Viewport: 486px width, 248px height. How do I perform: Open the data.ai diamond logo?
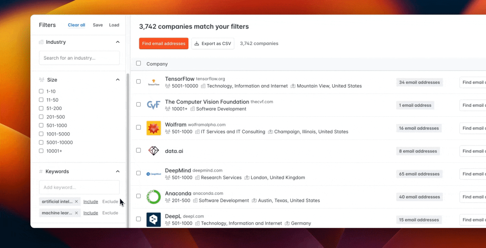(154, 151)
